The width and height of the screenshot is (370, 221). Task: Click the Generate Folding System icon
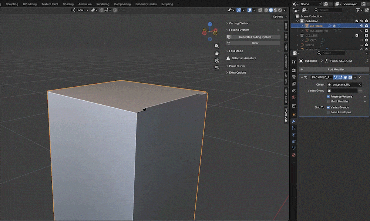coord(228,37)
